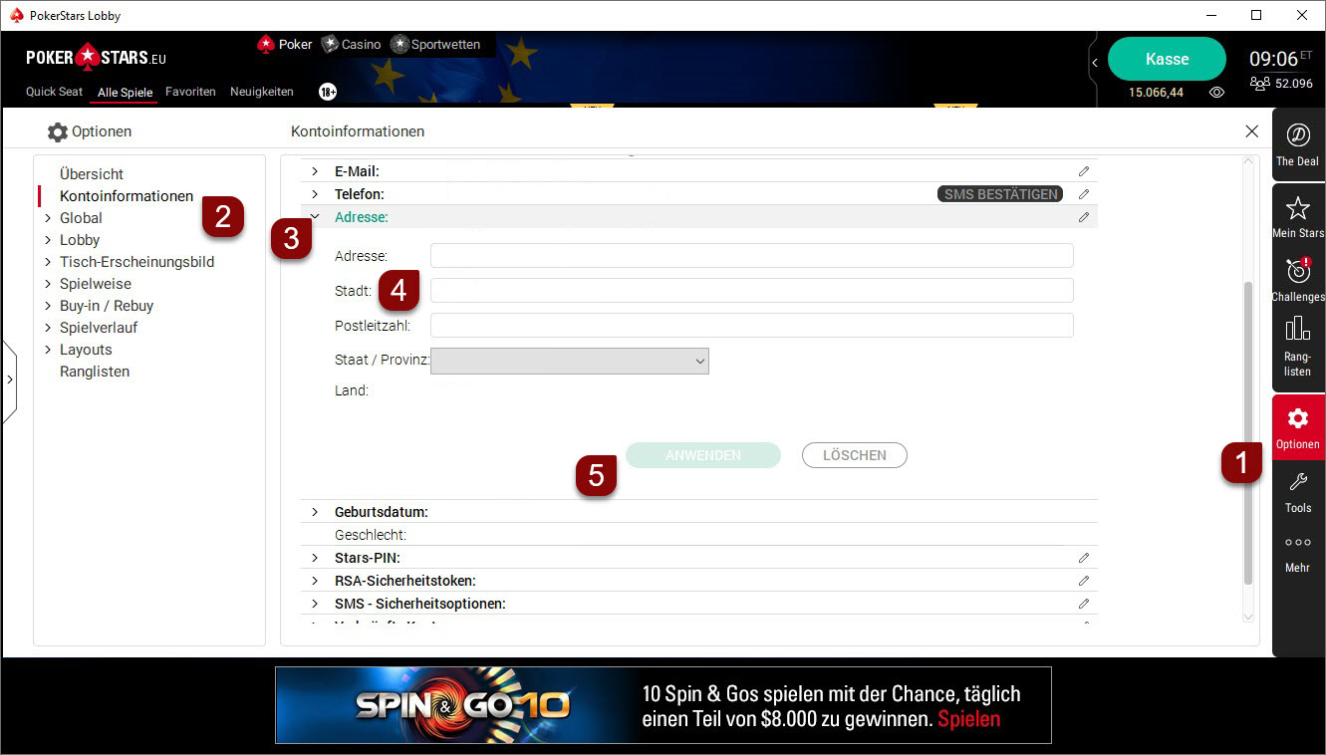Click the ANWENDEN button

[703, 455]
